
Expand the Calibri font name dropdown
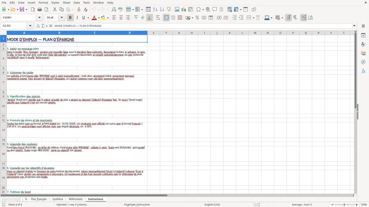[39, 18]
